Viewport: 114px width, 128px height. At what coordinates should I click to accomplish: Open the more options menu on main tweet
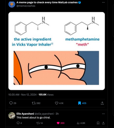103,2
